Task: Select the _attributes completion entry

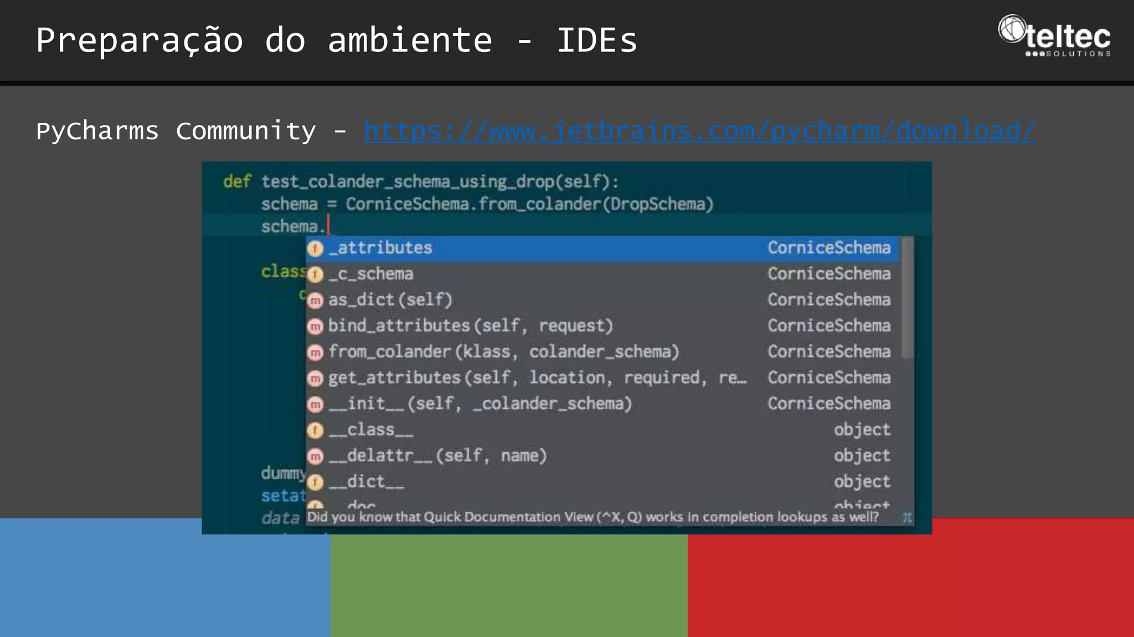Action: [x=602, y=248]
